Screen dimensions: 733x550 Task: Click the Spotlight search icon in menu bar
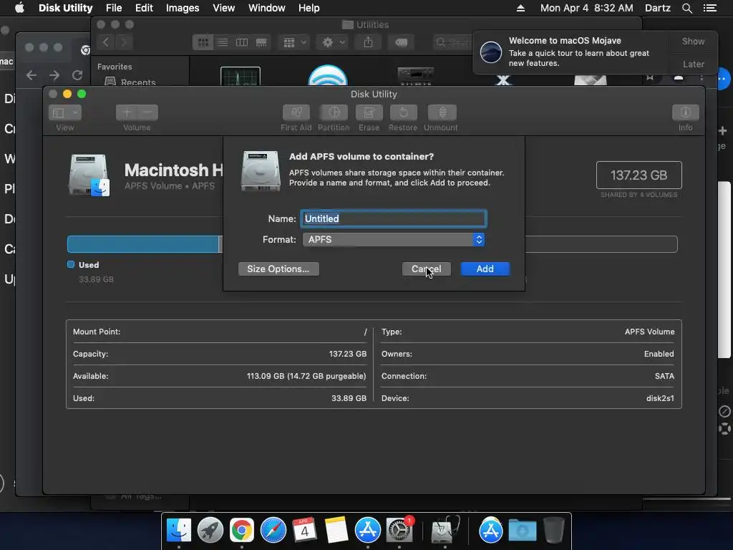coord(686,8)
